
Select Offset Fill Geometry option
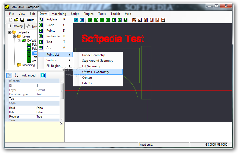98,72
